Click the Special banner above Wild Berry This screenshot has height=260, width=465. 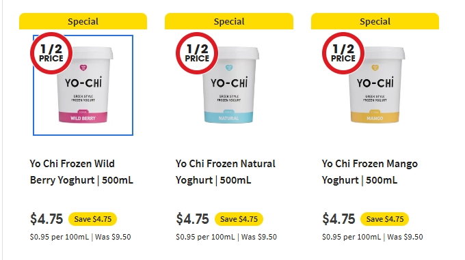(x=83, y=21)
